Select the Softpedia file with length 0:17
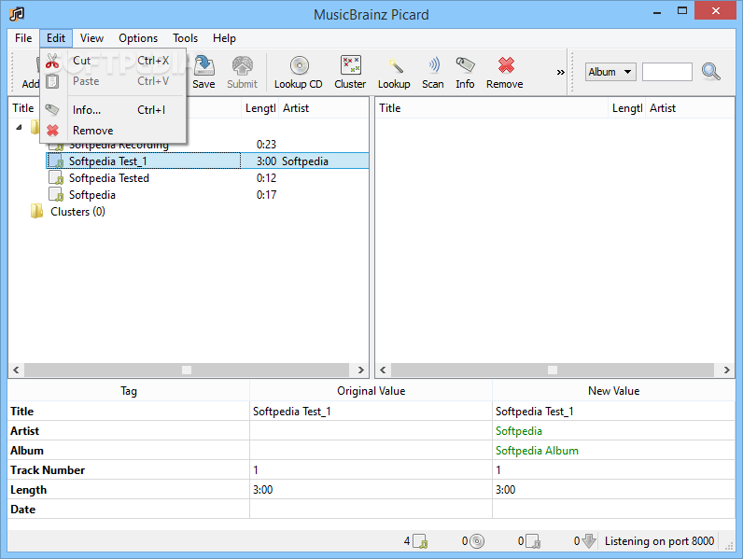The width and height of the screenshot is (743, 559). [x=207, y=195]
